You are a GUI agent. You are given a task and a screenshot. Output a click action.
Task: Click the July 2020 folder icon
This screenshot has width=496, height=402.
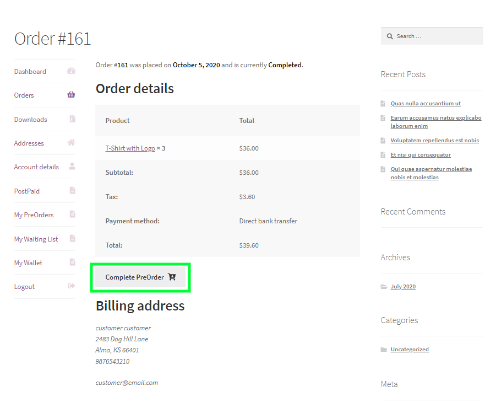click(384, 287)
